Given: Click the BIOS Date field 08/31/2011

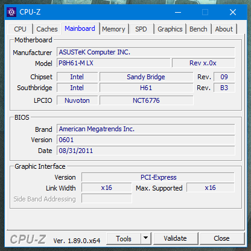Looking at the screenshot, I should click(146, 151).
